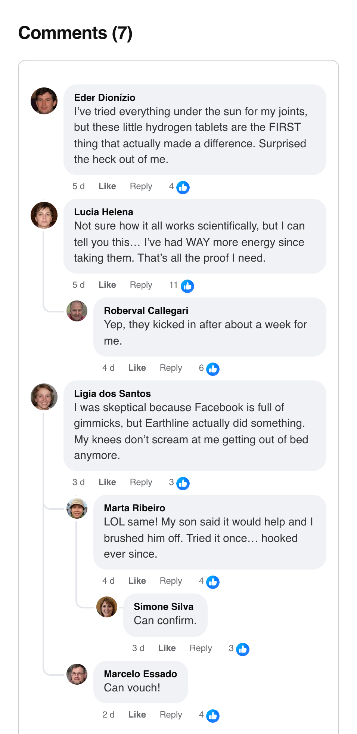
Task: Click thumbs-up icon on Marta Ribeiro's reply
Action: tap(213, 582)
